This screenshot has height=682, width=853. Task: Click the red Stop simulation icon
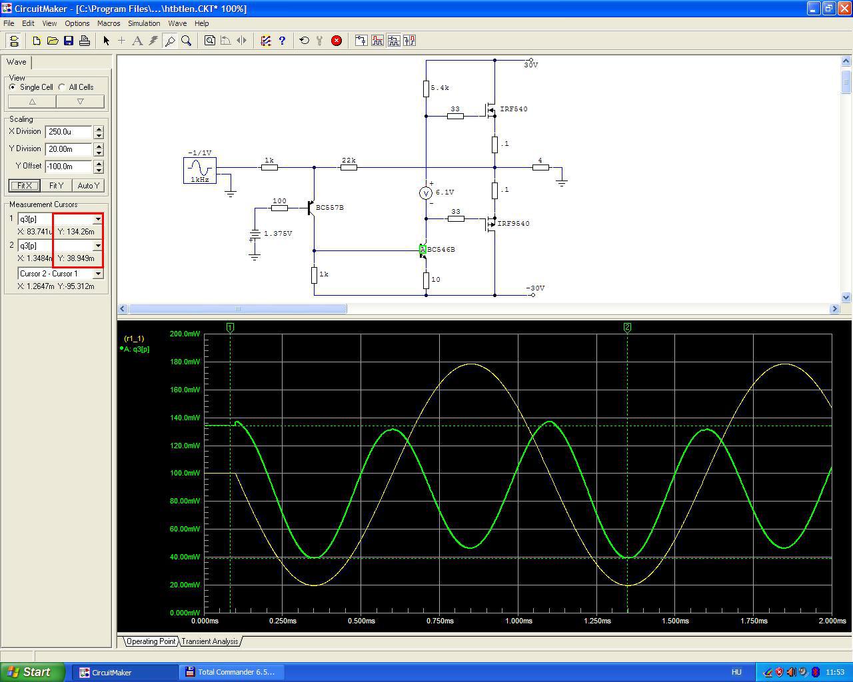(x=337, y=41)
